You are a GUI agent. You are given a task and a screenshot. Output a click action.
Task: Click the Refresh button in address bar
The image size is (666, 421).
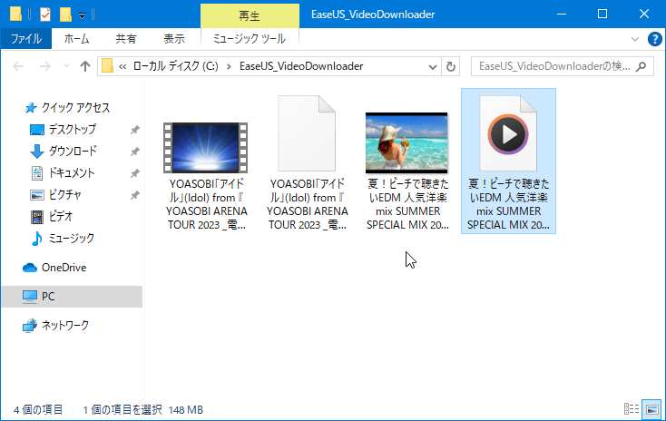click(452, 66)
